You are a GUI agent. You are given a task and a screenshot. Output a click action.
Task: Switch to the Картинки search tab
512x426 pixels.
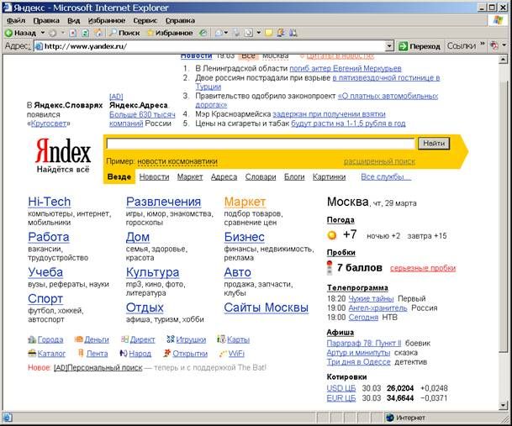point(330,177)
